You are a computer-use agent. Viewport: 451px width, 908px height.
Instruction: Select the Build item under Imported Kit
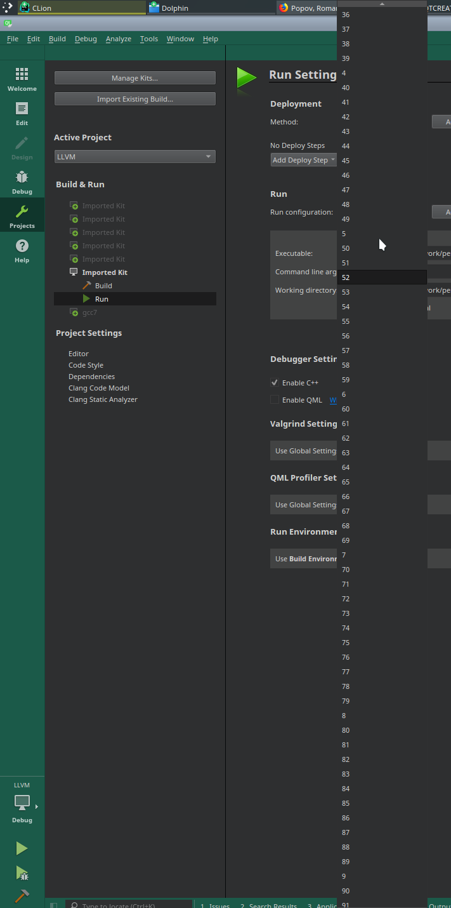point(103,286)
